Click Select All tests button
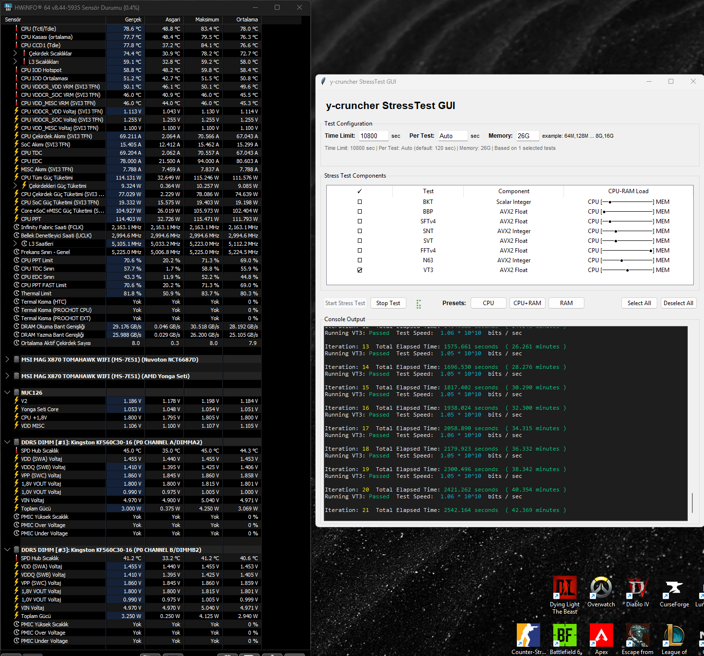The height and width of the screenshot is (656, 704). [x=639, y=303]
